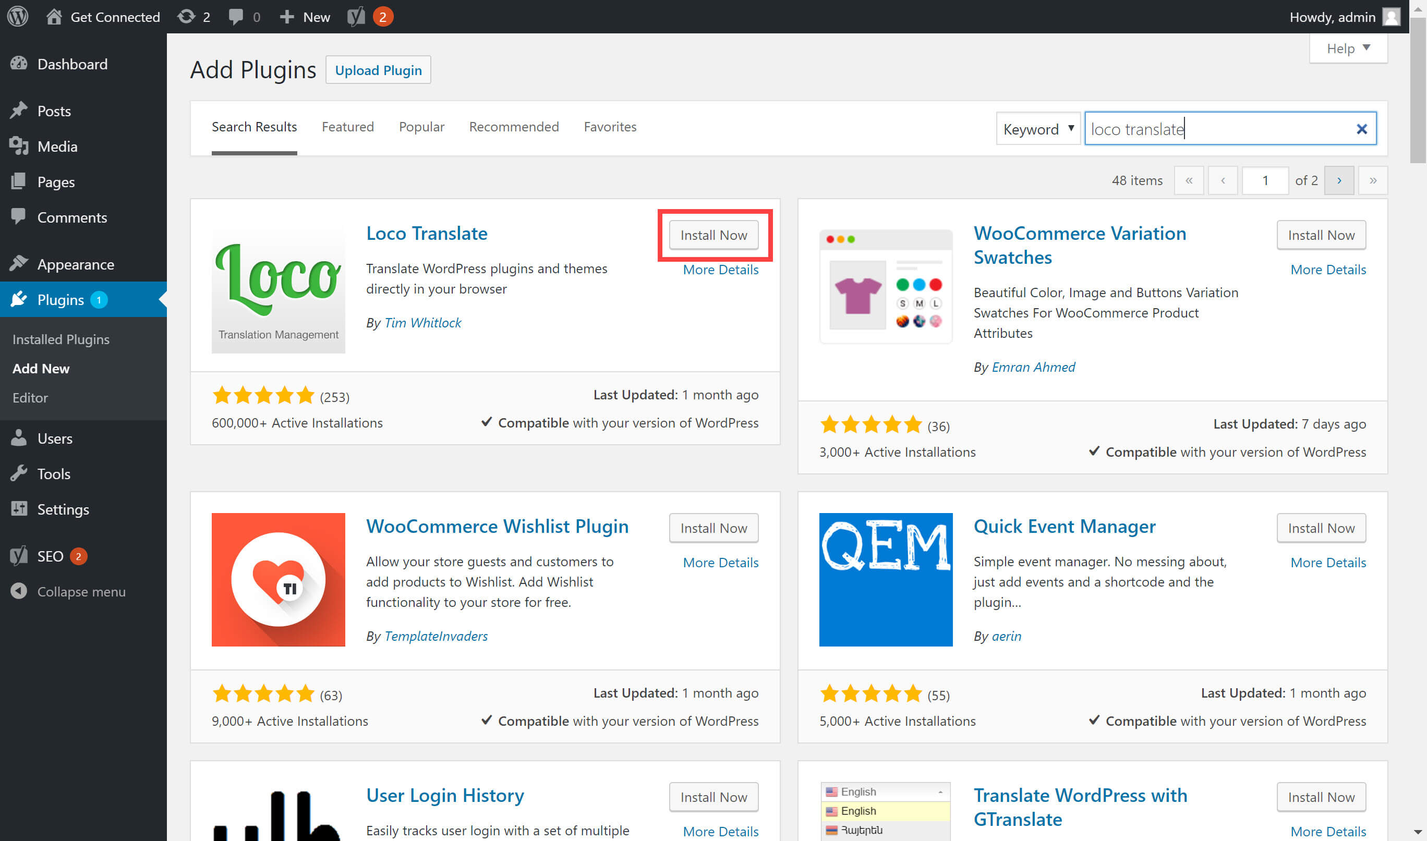
Task: Open the Appearance menu
Action: [x=83, y=264]
